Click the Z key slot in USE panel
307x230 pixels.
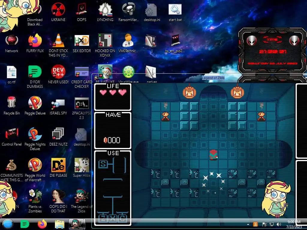tap(103, 218)
